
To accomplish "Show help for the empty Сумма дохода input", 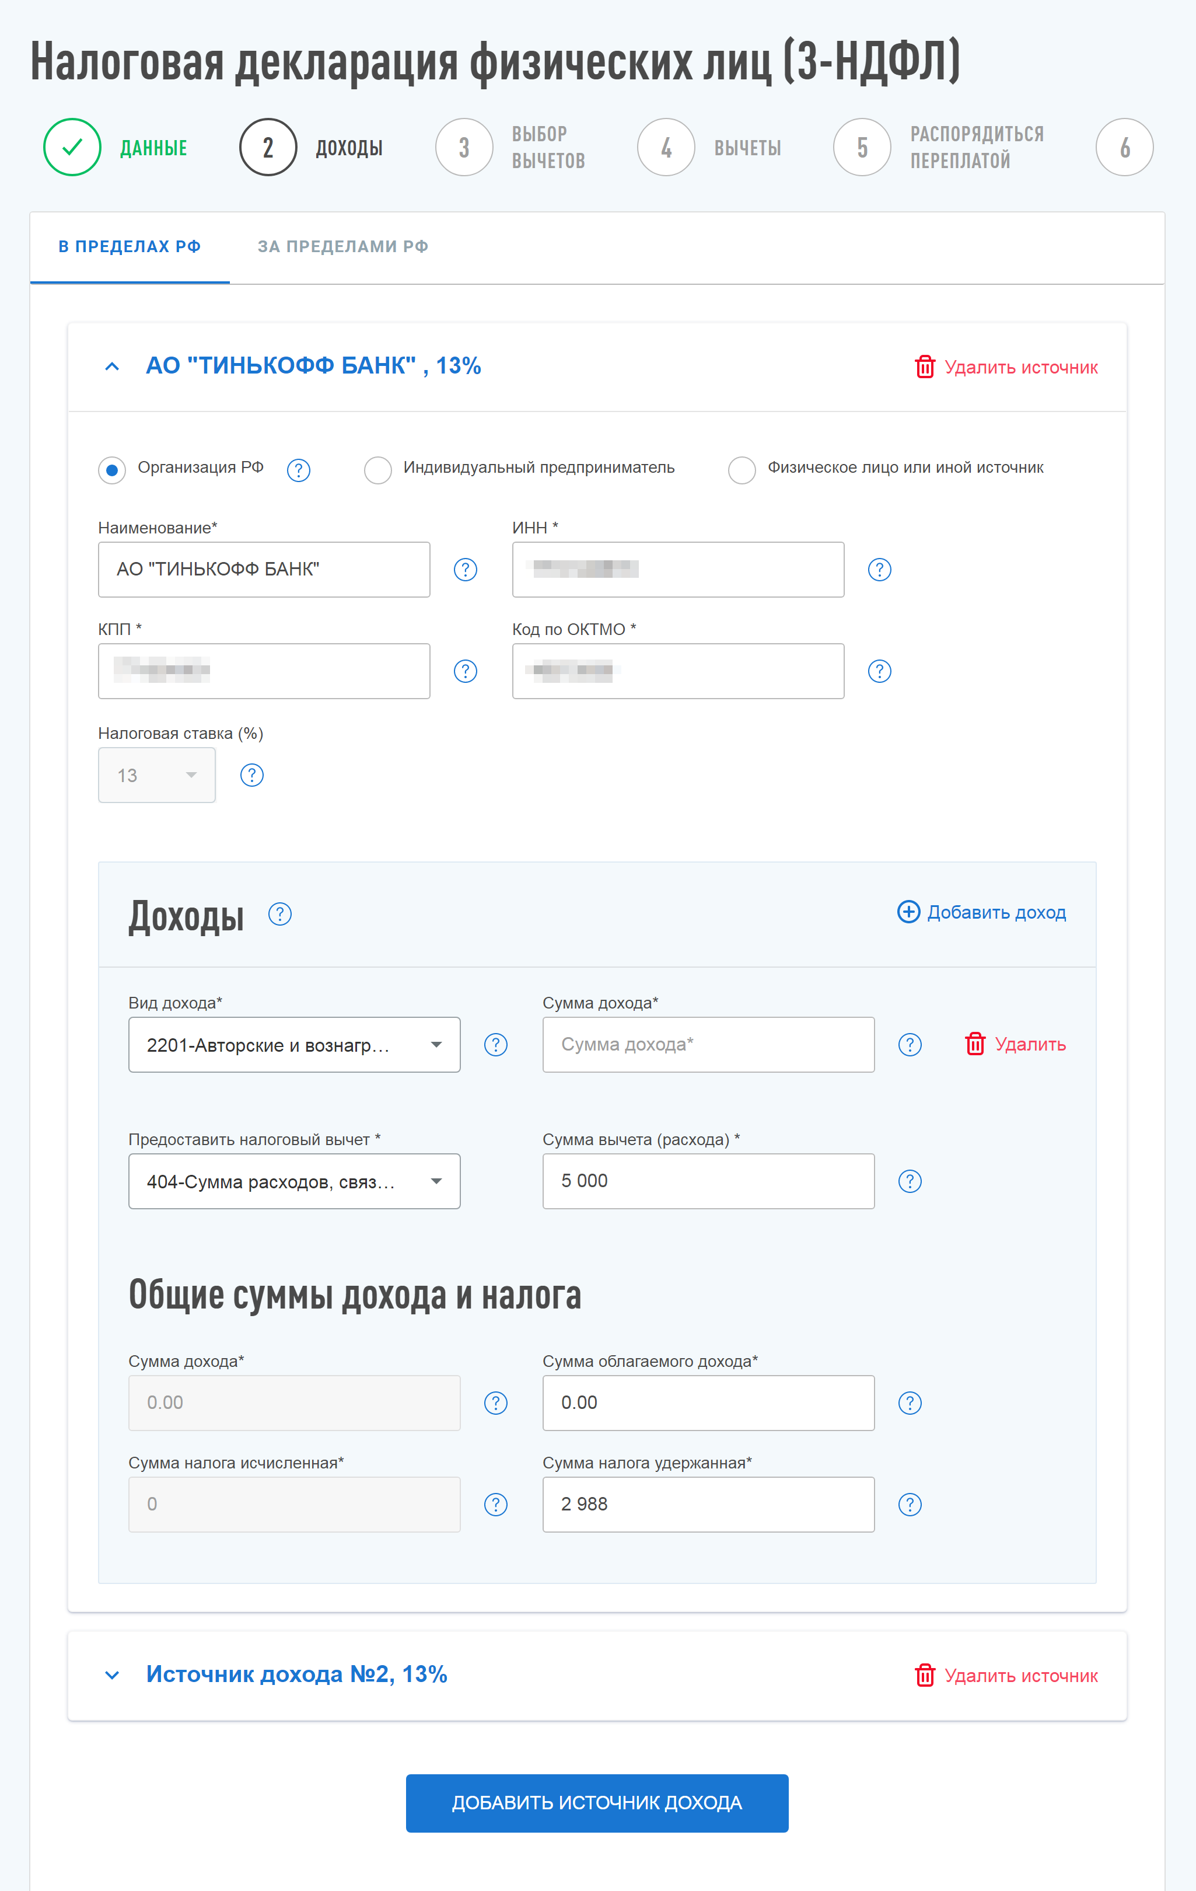I will (910, 1045).
